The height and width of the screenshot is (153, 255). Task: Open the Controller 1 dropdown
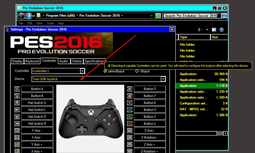pos(82,71)
